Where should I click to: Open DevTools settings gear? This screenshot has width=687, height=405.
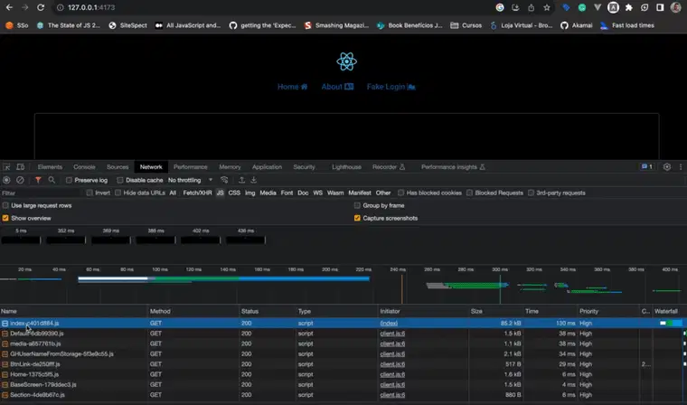tap(667, 167)
